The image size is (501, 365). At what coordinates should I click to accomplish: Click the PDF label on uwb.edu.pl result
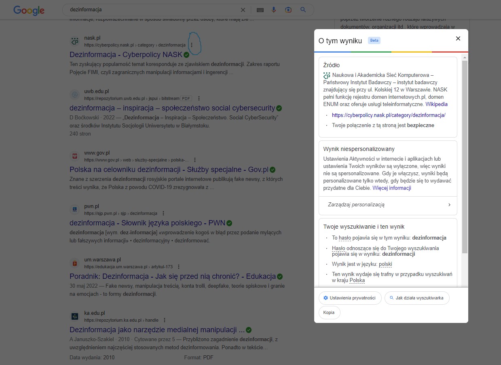186,98
